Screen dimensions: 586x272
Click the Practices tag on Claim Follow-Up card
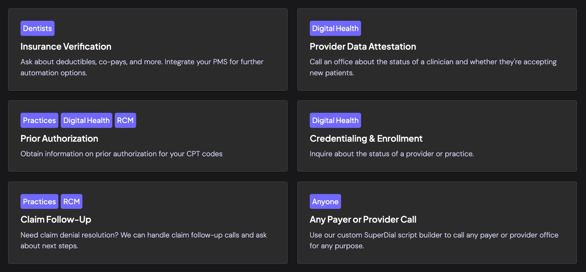coord(39,201)
